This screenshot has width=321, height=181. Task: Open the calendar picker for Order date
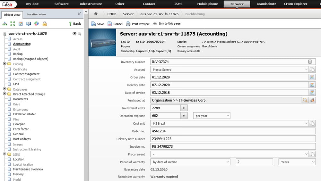click(x=312, y=77)
